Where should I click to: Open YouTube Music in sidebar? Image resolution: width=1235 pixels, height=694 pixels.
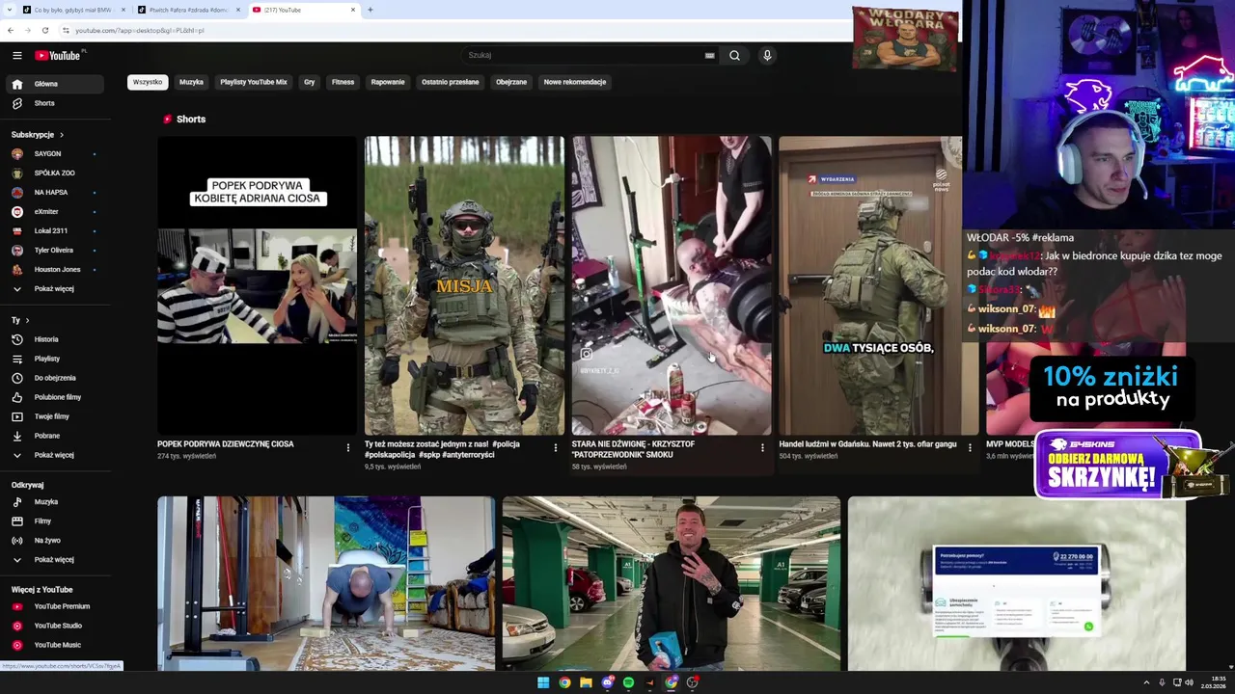pyautogui.click(x=53, y=645)
